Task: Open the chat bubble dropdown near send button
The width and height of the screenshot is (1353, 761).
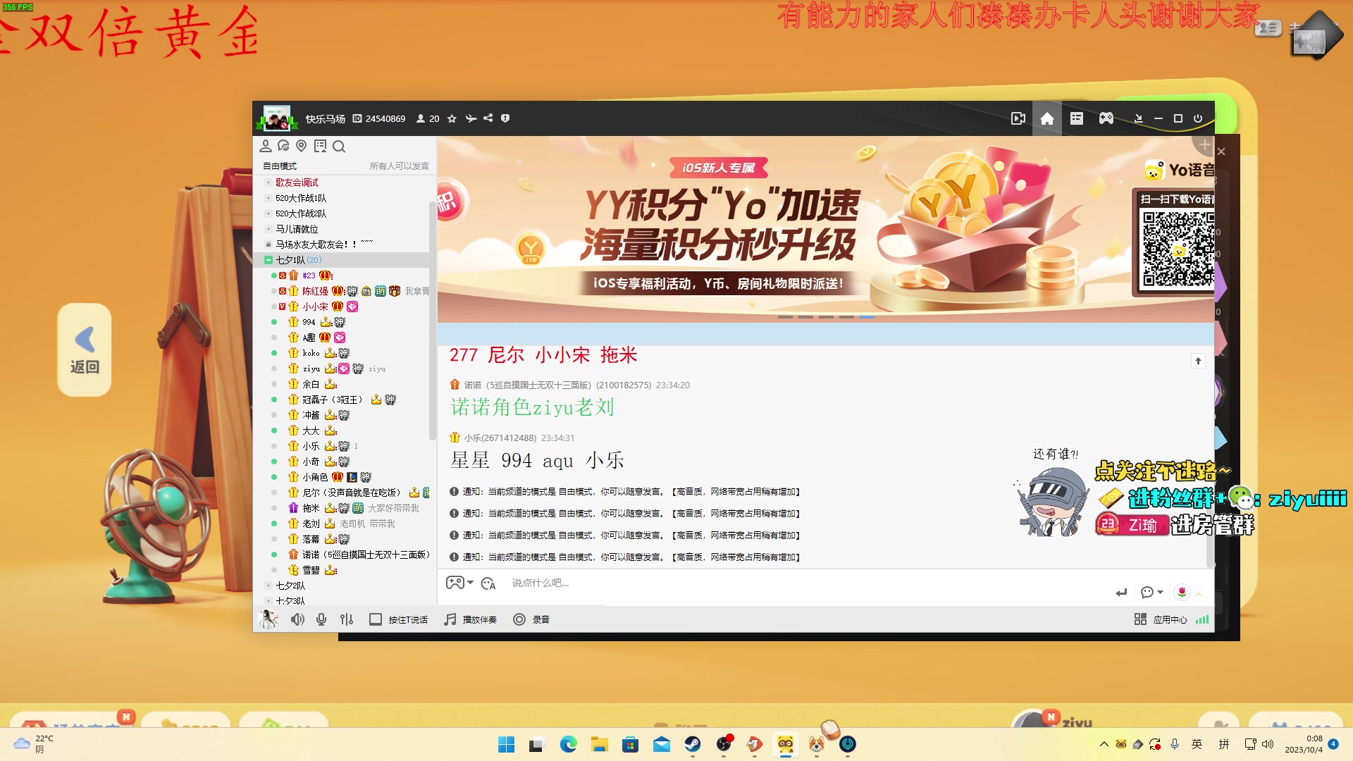Action: 1151,593
